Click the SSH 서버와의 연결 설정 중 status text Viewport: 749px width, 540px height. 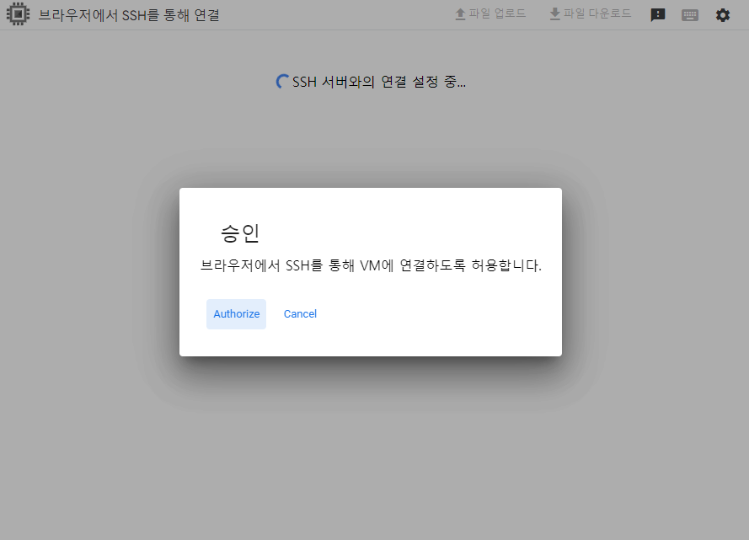[379, 82]
